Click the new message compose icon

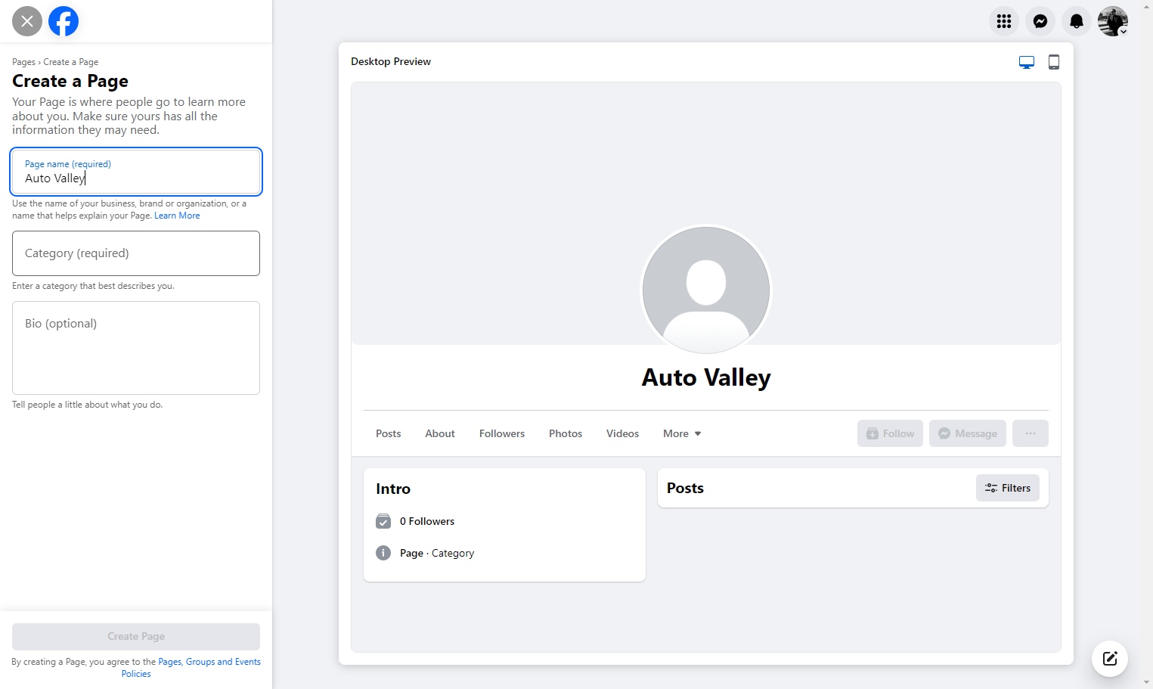point(1110,658)
